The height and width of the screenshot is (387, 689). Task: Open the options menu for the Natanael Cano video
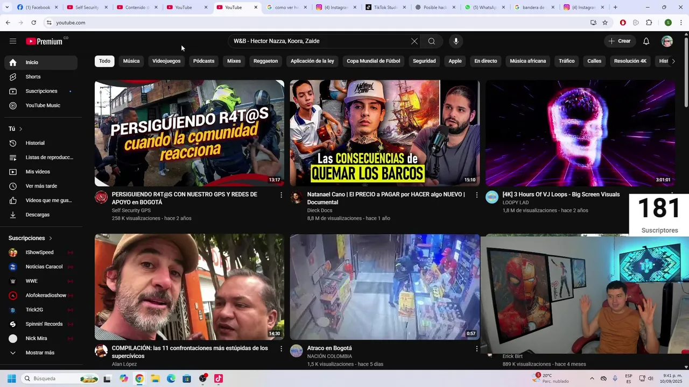coord(476,195)
